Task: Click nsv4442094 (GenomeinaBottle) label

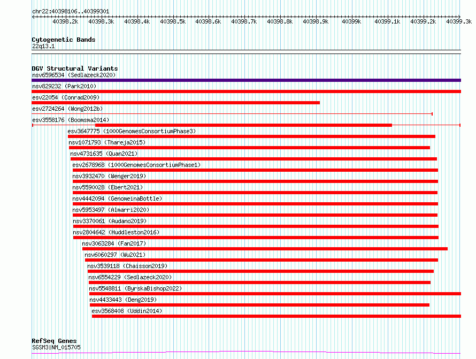Action: [x=117, y=198]
